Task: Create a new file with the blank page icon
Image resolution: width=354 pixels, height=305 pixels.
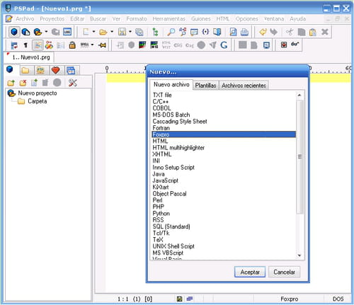Action: tap(86, 32)
